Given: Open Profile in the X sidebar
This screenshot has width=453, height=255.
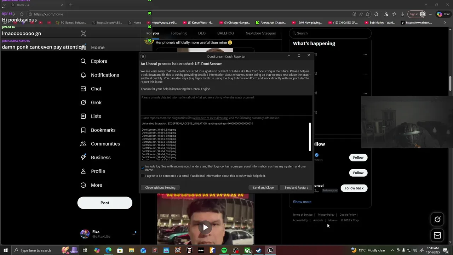Looking at the screenshot, I should tap(93, 171).
